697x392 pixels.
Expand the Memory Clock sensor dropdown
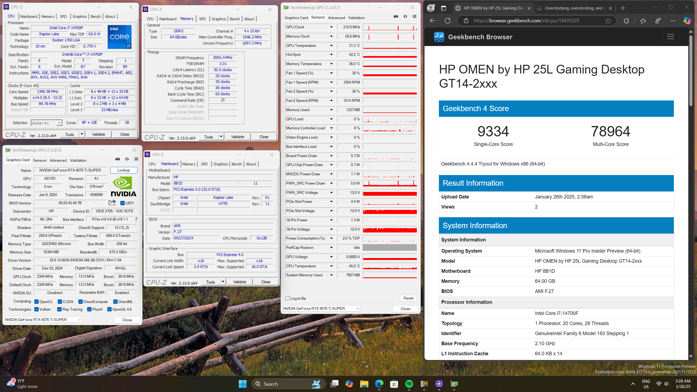(x=331, y=36)
